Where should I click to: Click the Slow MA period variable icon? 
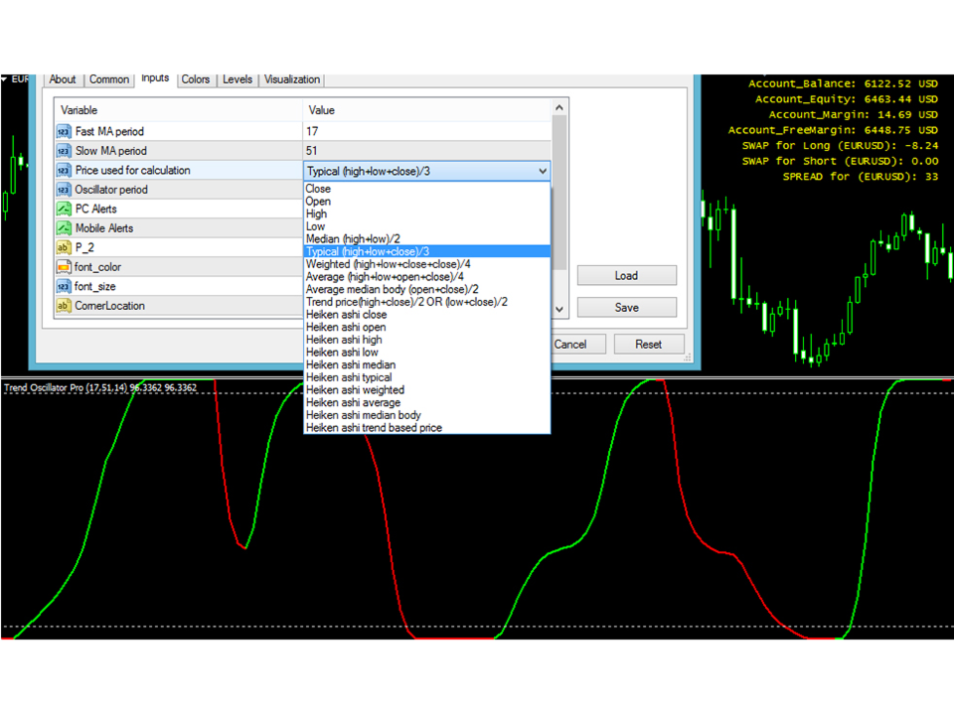tap(64, 151)
